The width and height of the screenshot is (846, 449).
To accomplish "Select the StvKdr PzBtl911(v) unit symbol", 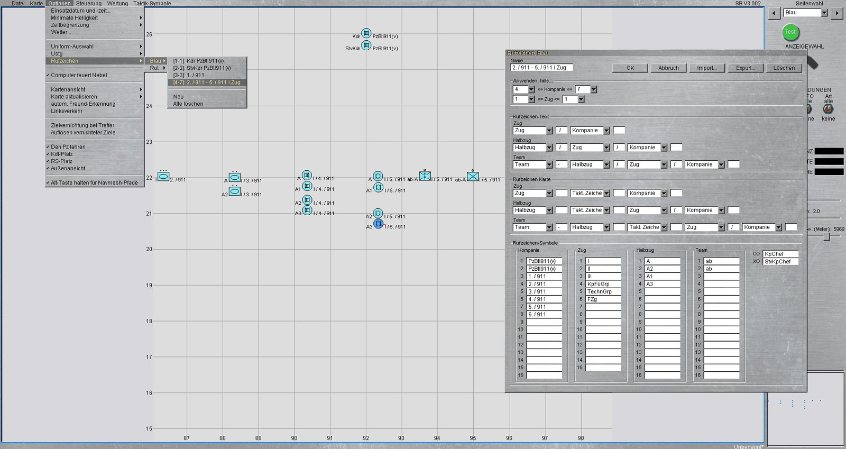I will point(366,45).
